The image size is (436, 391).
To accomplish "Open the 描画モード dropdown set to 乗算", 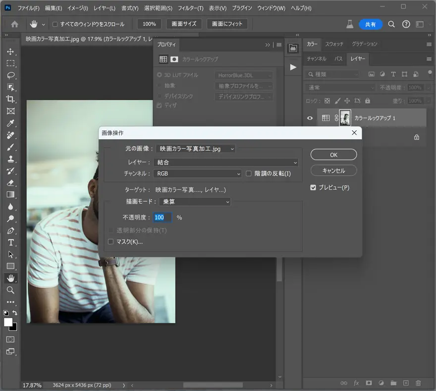I will (x=195, y=202).
